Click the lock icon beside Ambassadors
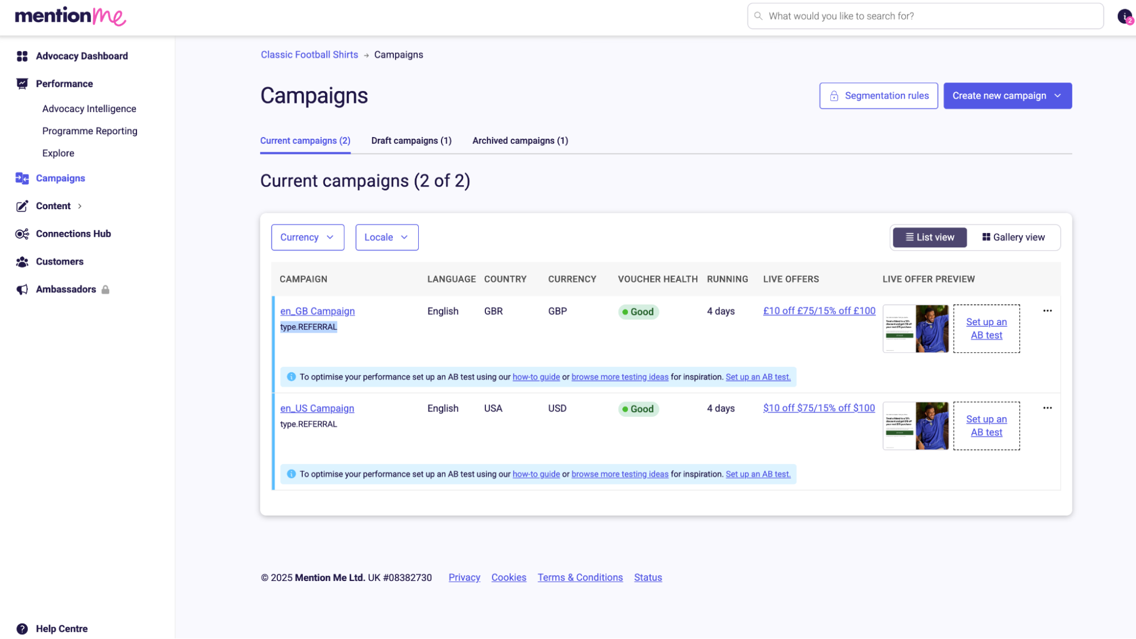The width and height of the screenshot is (1136, 639). [105, 289]
